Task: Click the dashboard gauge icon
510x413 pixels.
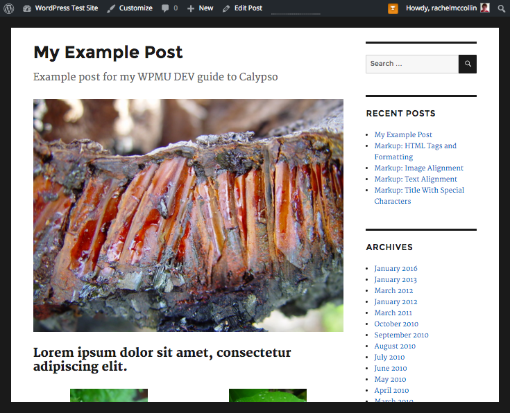Action: coord(26,8)
